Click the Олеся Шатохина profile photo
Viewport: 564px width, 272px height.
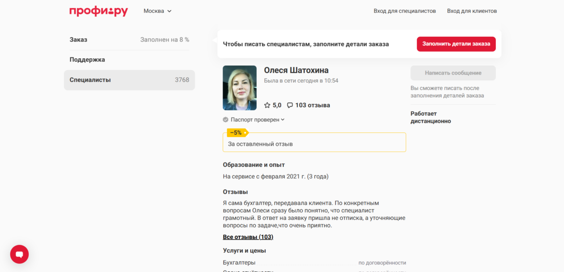click(x=239, y=88)
